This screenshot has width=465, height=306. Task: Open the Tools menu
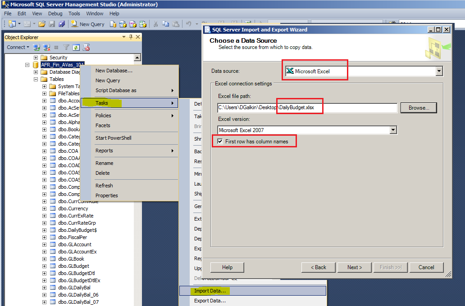click(74, 13)
